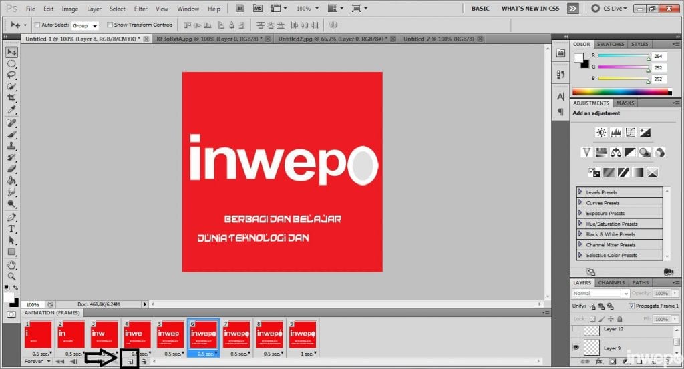
Task: Select the Hand tool
Action: click(11, 264)
